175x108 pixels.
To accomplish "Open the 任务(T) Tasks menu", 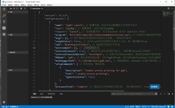I will pyautogui.click(x=43, y=5).
